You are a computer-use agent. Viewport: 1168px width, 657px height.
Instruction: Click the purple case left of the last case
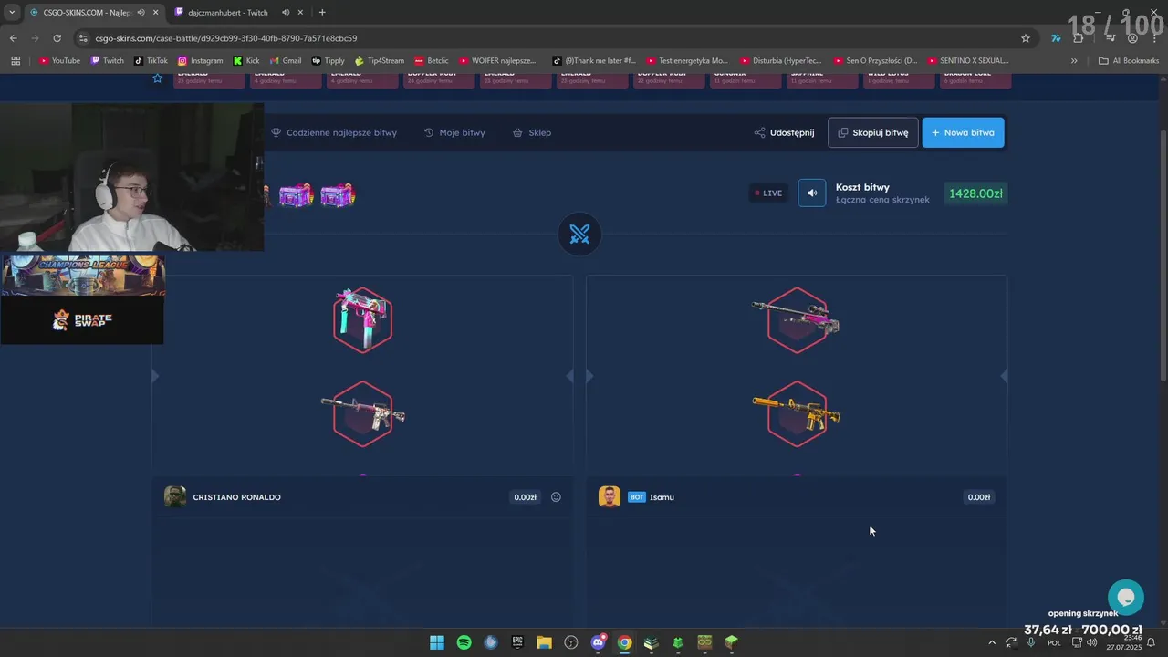pyautogui.click(x=296, y=194)
